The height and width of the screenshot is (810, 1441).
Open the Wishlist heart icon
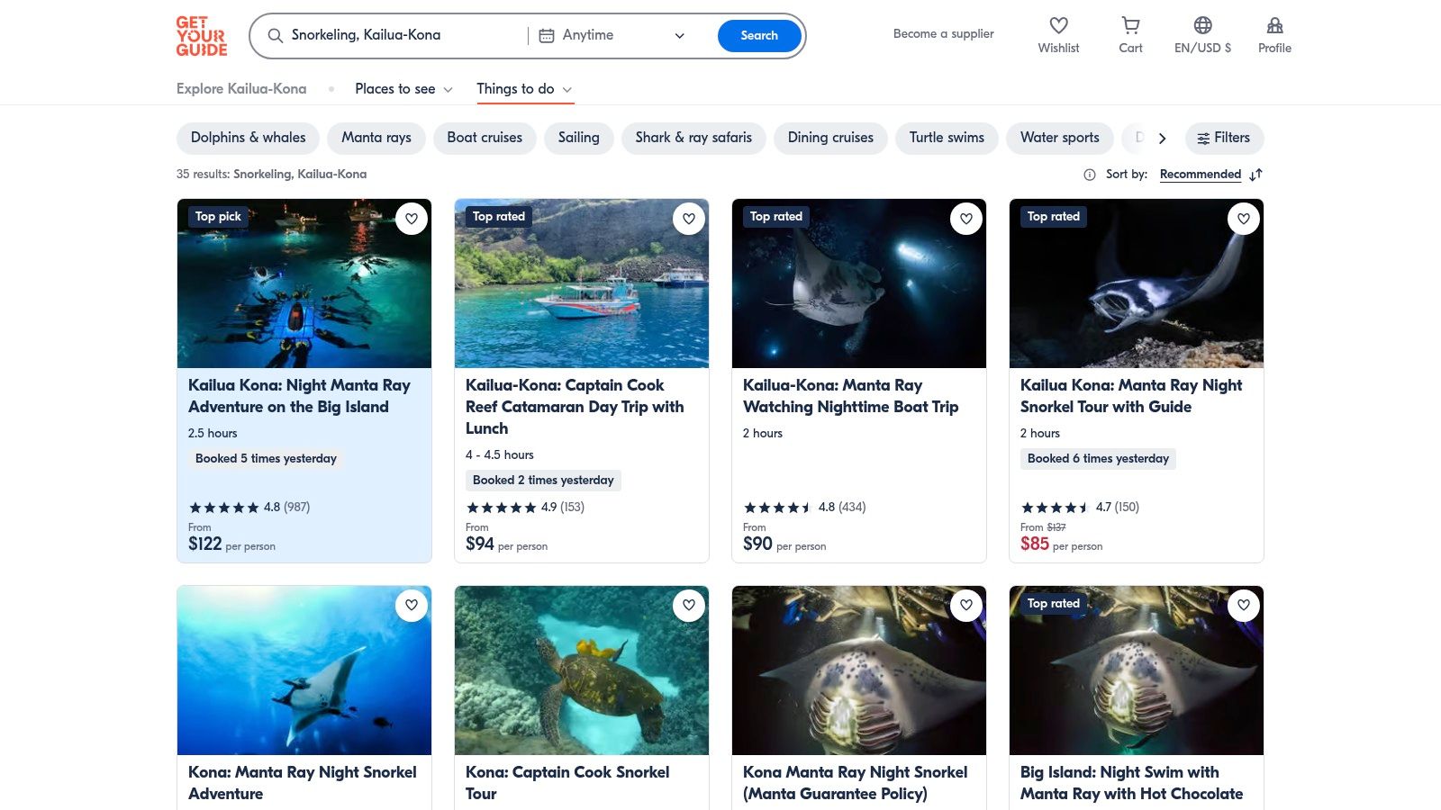click(1058, 25)
